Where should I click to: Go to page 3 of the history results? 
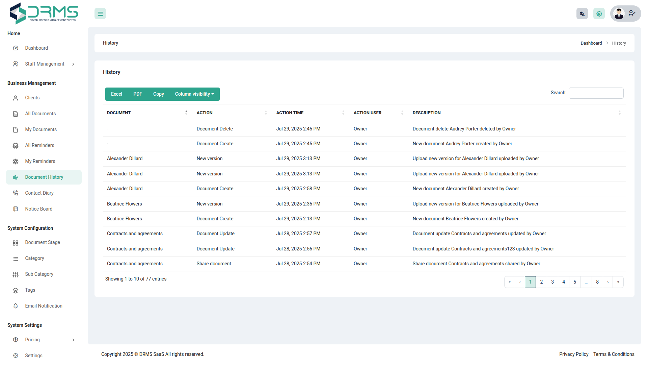coord(552,282)
